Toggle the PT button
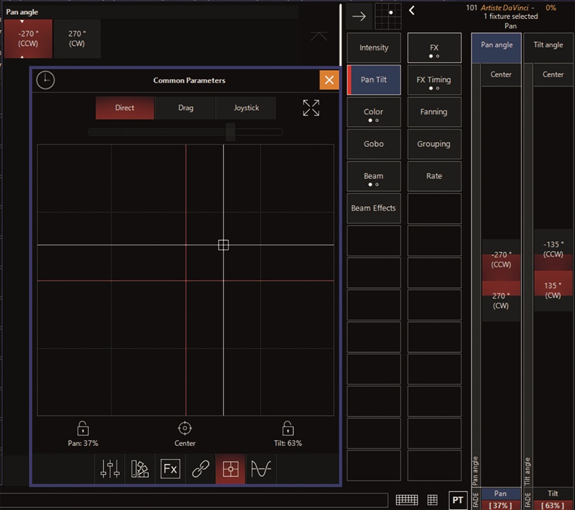Viewport: 575px width, 510px height. pyautogui.click(x=457, y=500)
